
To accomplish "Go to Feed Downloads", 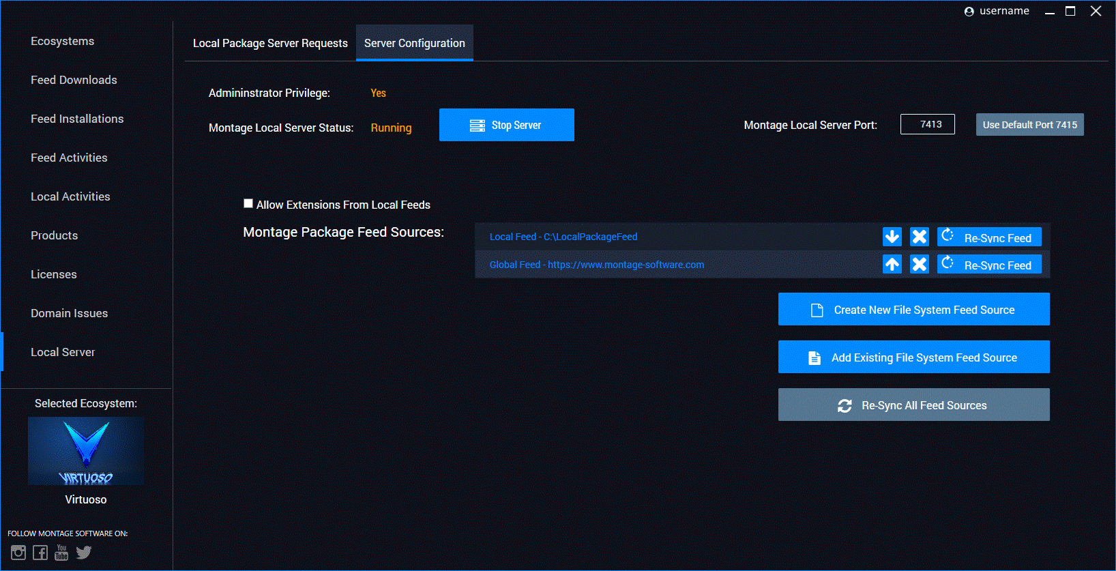I will click(74, 80).
